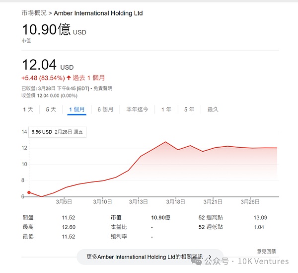
Task: Select the active 1 個月 tab
Action: click(77, 109)
